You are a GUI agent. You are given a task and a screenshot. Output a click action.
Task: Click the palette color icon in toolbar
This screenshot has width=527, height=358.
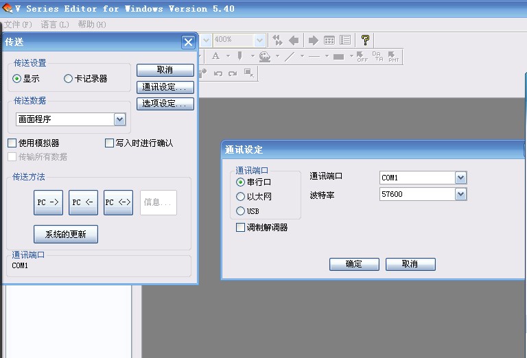click(264, 57)
